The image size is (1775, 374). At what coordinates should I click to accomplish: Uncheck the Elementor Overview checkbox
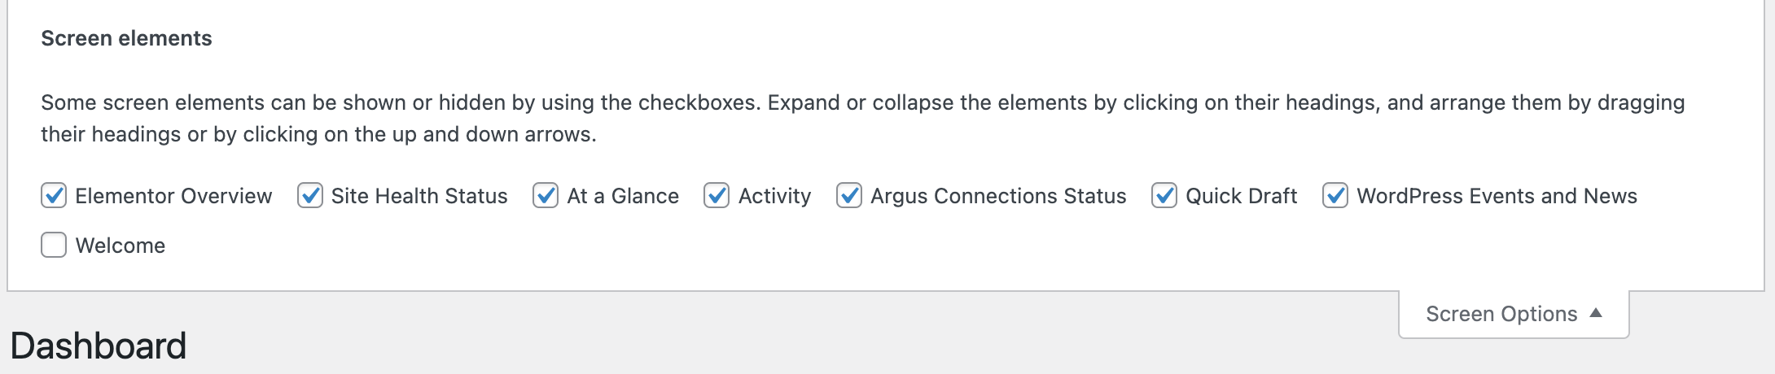pyautogui.click(x=54, y=196)
